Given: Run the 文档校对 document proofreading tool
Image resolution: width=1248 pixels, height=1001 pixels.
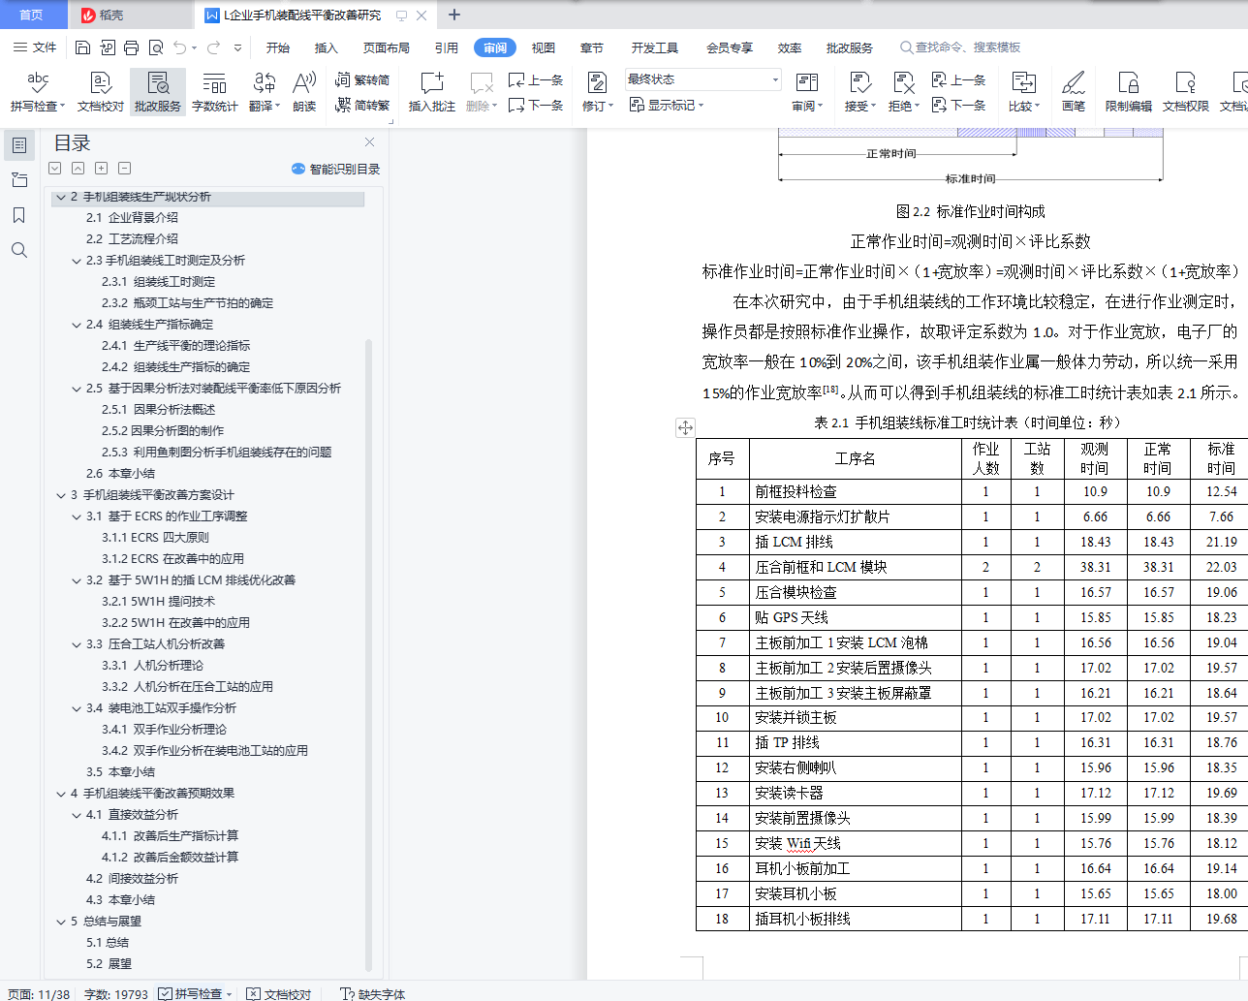Looking at the screenshot, I should [101, 93].
